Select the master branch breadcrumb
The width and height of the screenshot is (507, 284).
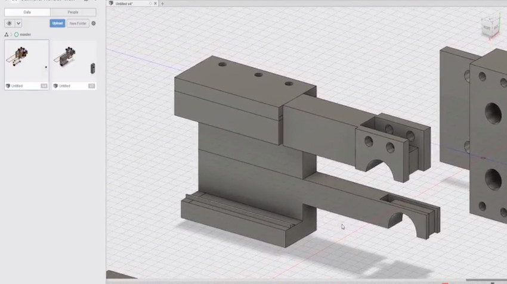23,35
